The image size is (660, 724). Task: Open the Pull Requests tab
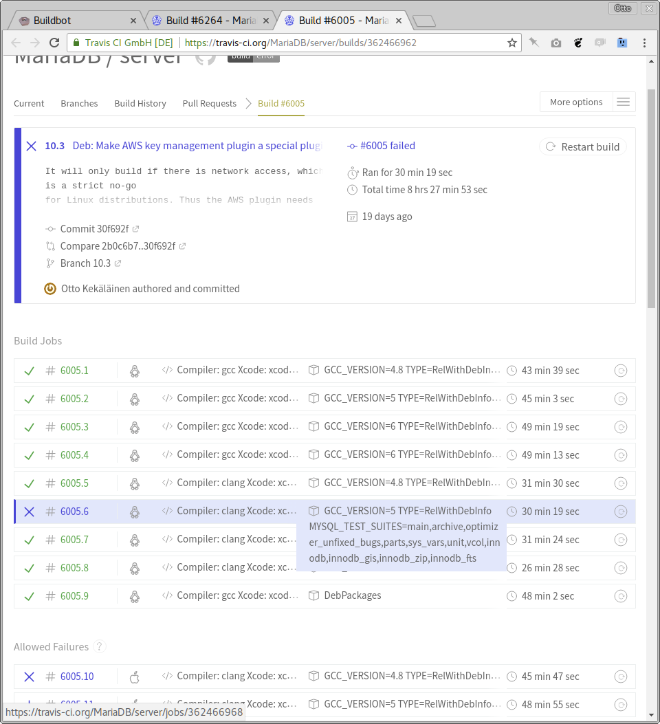click(209, 104)
